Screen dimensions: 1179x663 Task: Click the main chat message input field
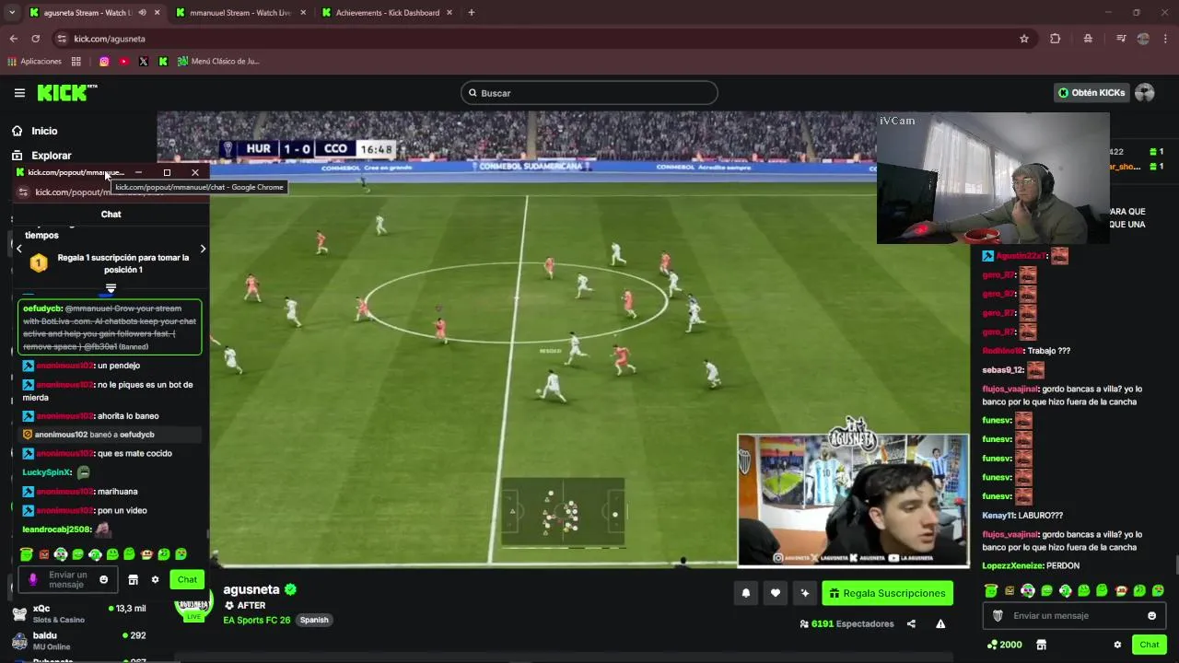pyautogui.click(x=1074, y=615)
